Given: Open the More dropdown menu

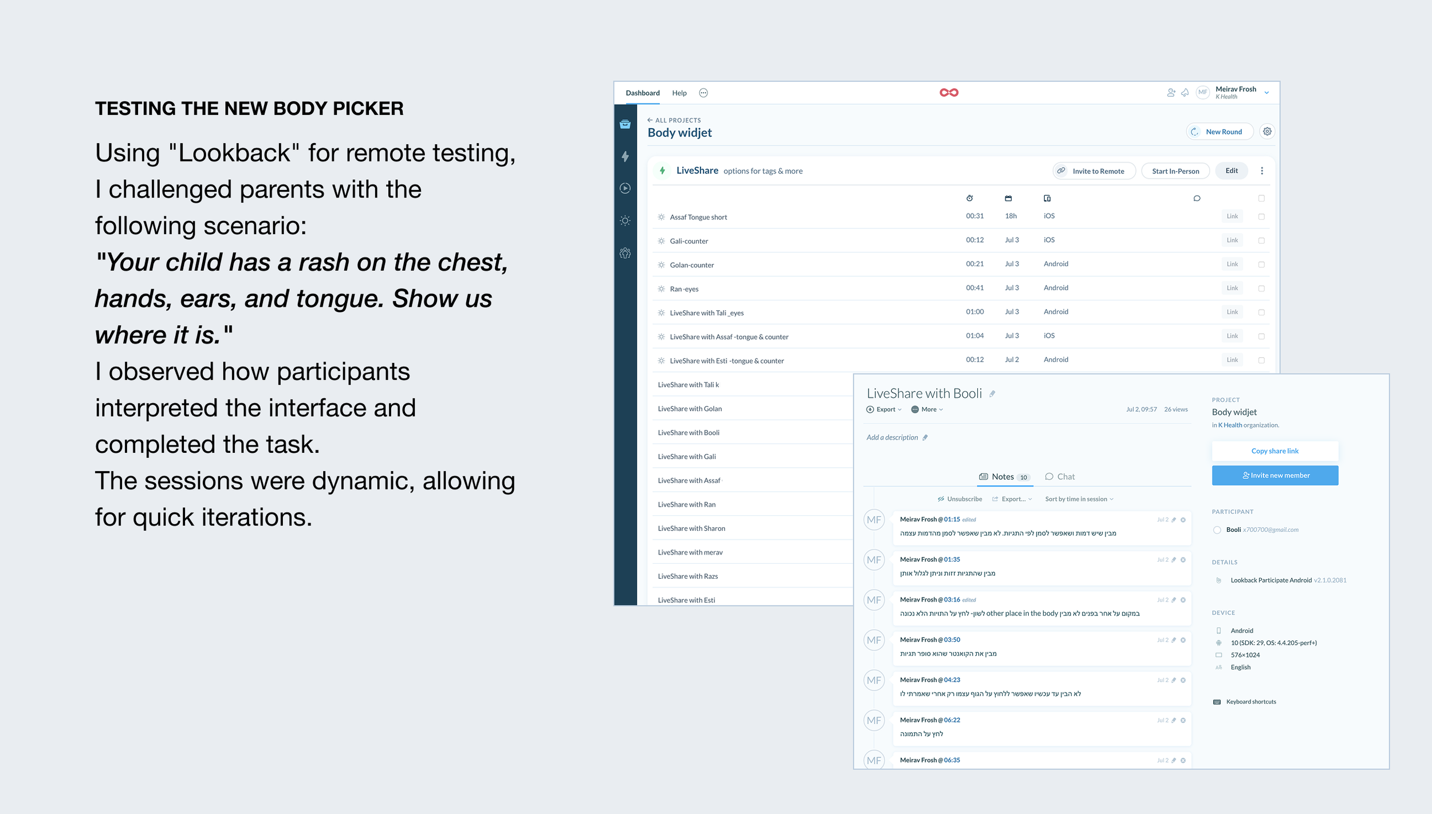Looking at the screenshot, I should coord(927,409).
